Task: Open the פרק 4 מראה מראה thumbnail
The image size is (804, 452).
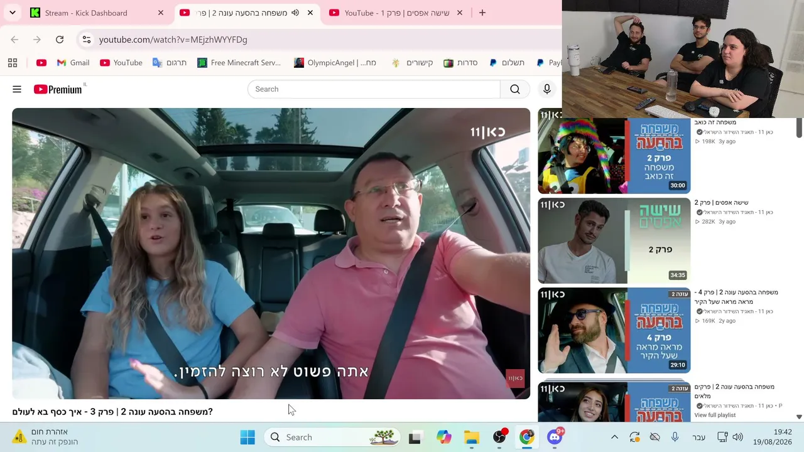Action: (614, 330)
